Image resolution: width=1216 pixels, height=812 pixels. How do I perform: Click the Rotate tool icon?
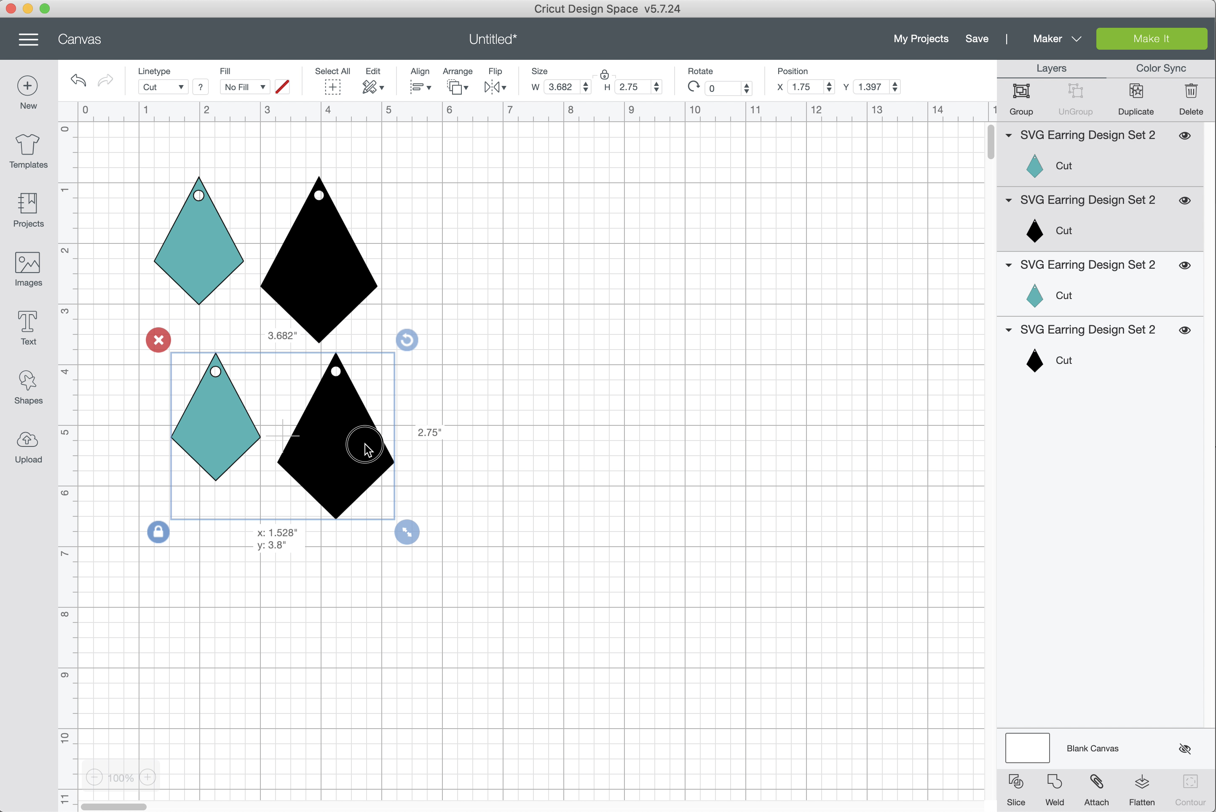694,86
